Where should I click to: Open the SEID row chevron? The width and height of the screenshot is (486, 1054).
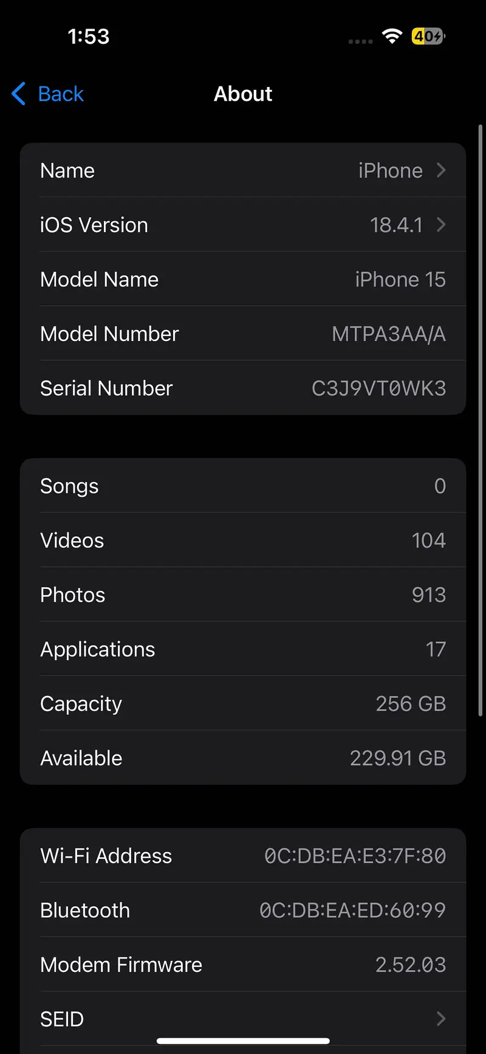click(442, 1019)
